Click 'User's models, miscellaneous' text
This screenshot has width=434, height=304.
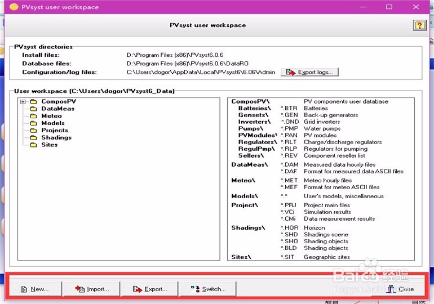[344, 196]
